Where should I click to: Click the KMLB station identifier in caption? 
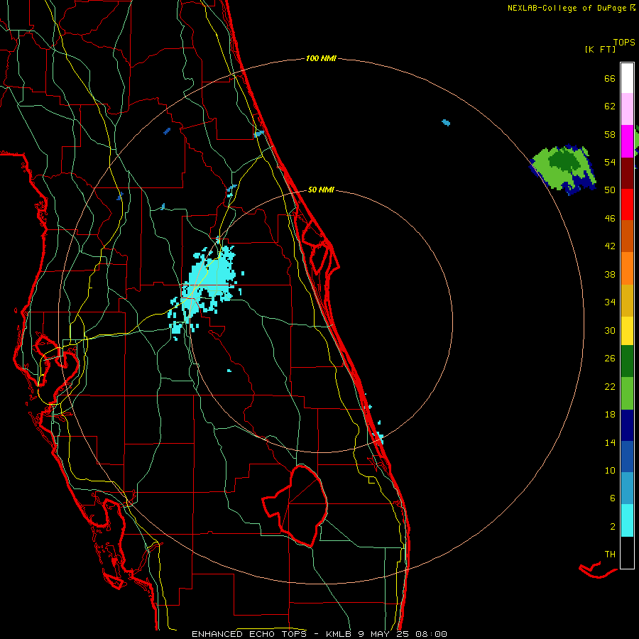tap(339, 634)
